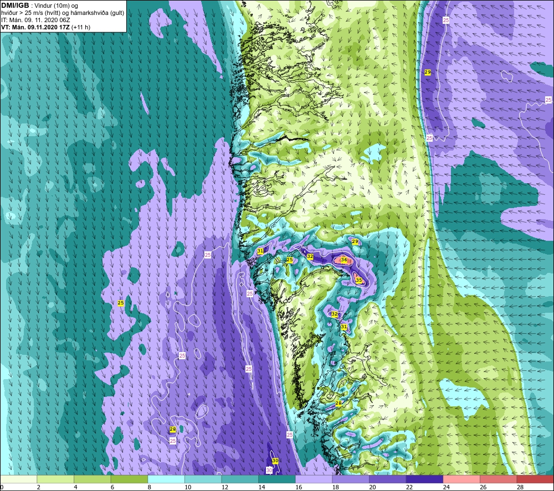Select the 2–4 m/s light green legend swatch

tap(55, 479)
